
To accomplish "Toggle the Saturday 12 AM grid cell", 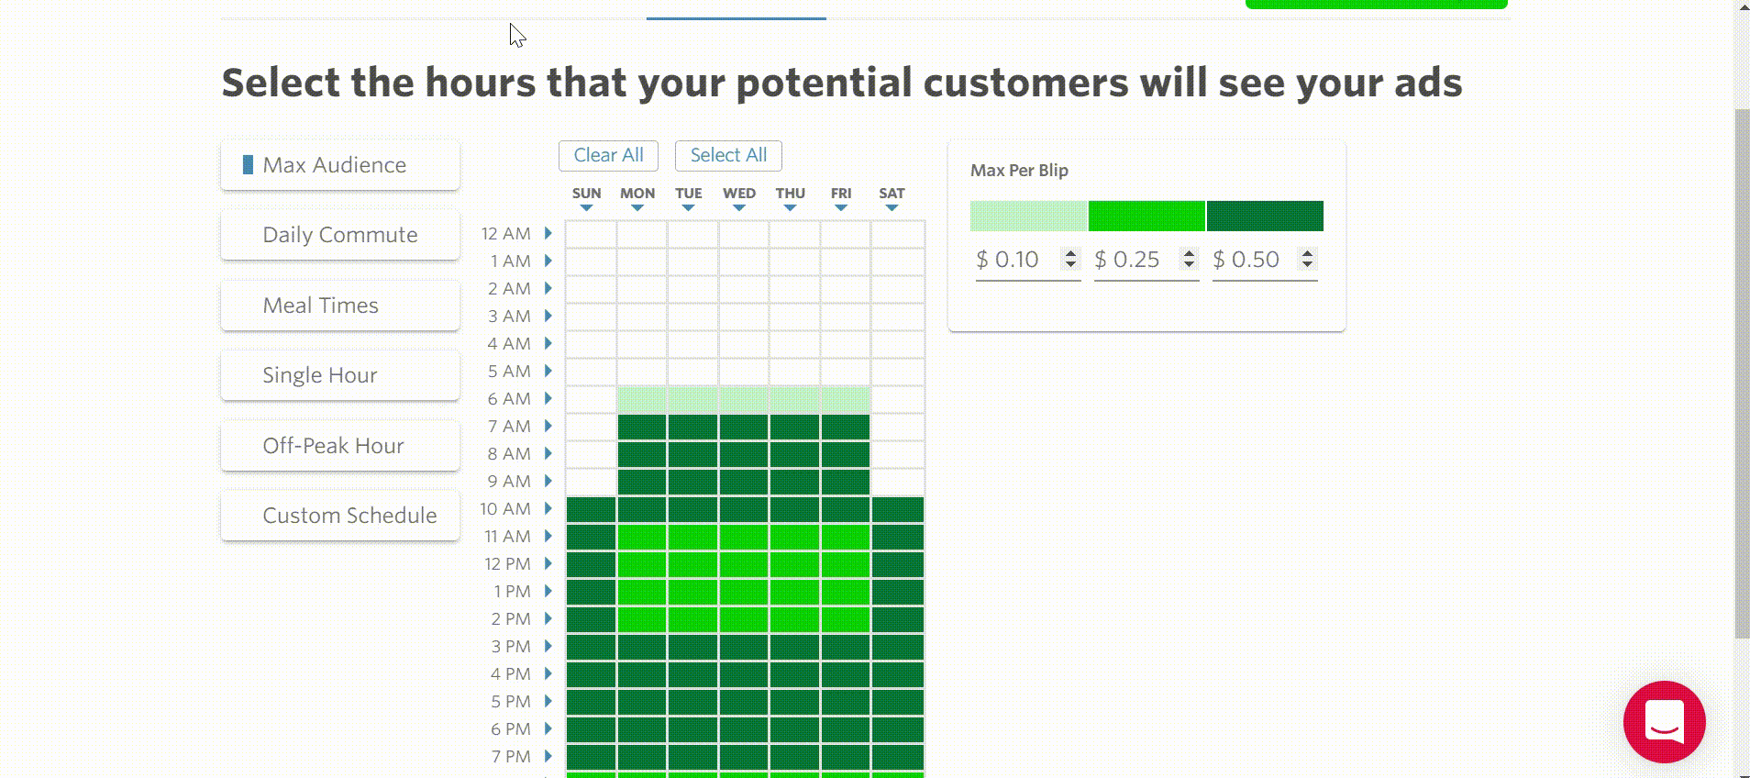I will point(898,234).
